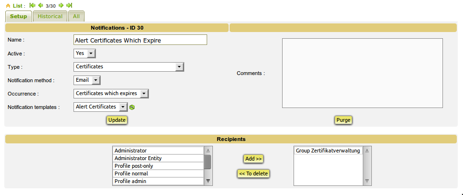Click the green icon beside Notification templates
The width and height of the screenshot is (463, 195).
click(132, 107)
